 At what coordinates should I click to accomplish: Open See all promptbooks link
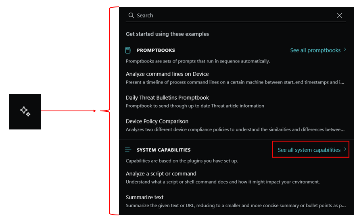click(x=315, y=50)
